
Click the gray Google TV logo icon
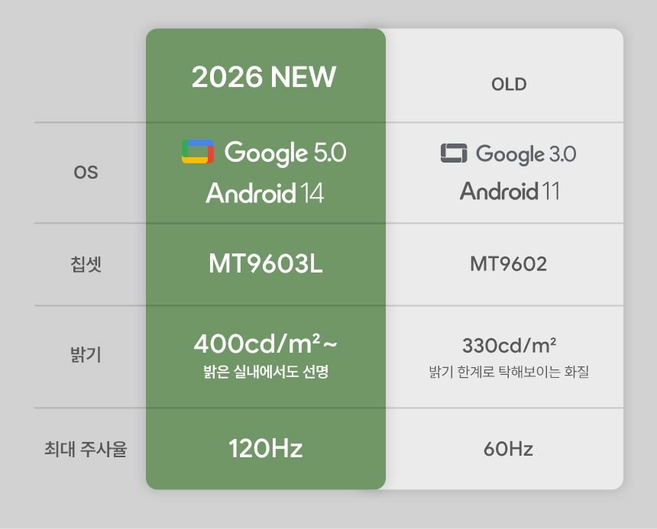[454, 153]
